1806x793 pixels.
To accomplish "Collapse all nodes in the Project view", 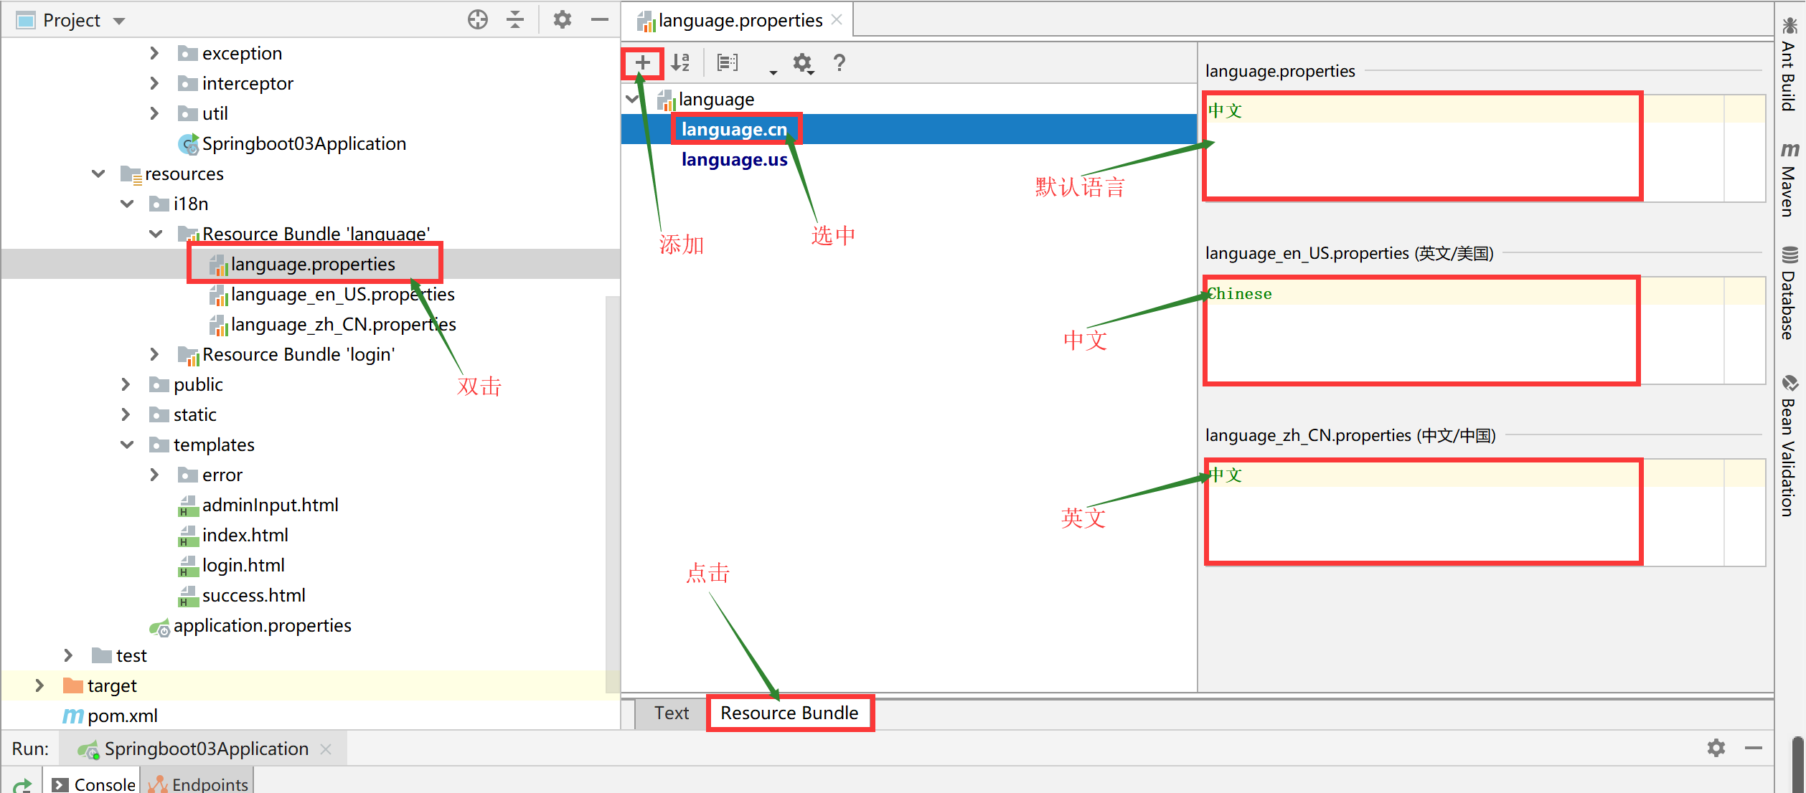I will click(x=514, y=19).
